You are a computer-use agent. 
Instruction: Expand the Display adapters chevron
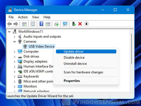14,62
